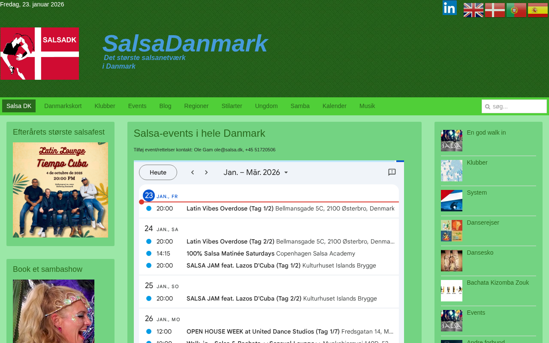This screenshot has height=343, width=549.
Task: Select the Danish flag language option
Action: point(495,10)
